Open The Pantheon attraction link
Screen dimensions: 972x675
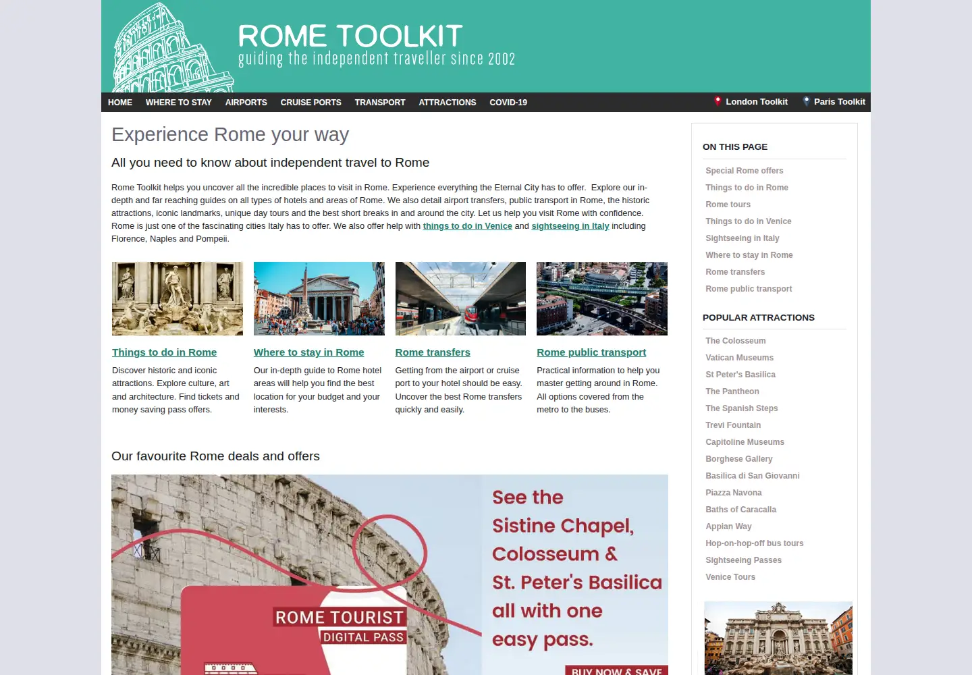tap(732, 391)
